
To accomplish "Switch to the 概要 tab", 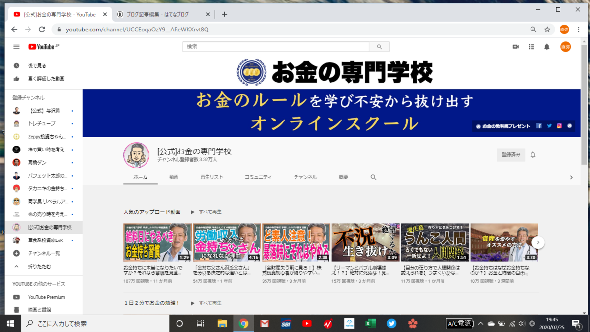I will [x=343, y=177].
